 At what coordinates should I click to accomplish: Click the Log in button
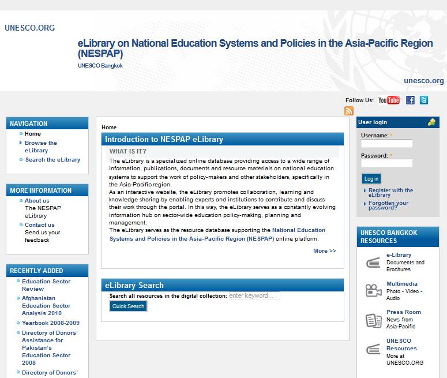[371, 179]
